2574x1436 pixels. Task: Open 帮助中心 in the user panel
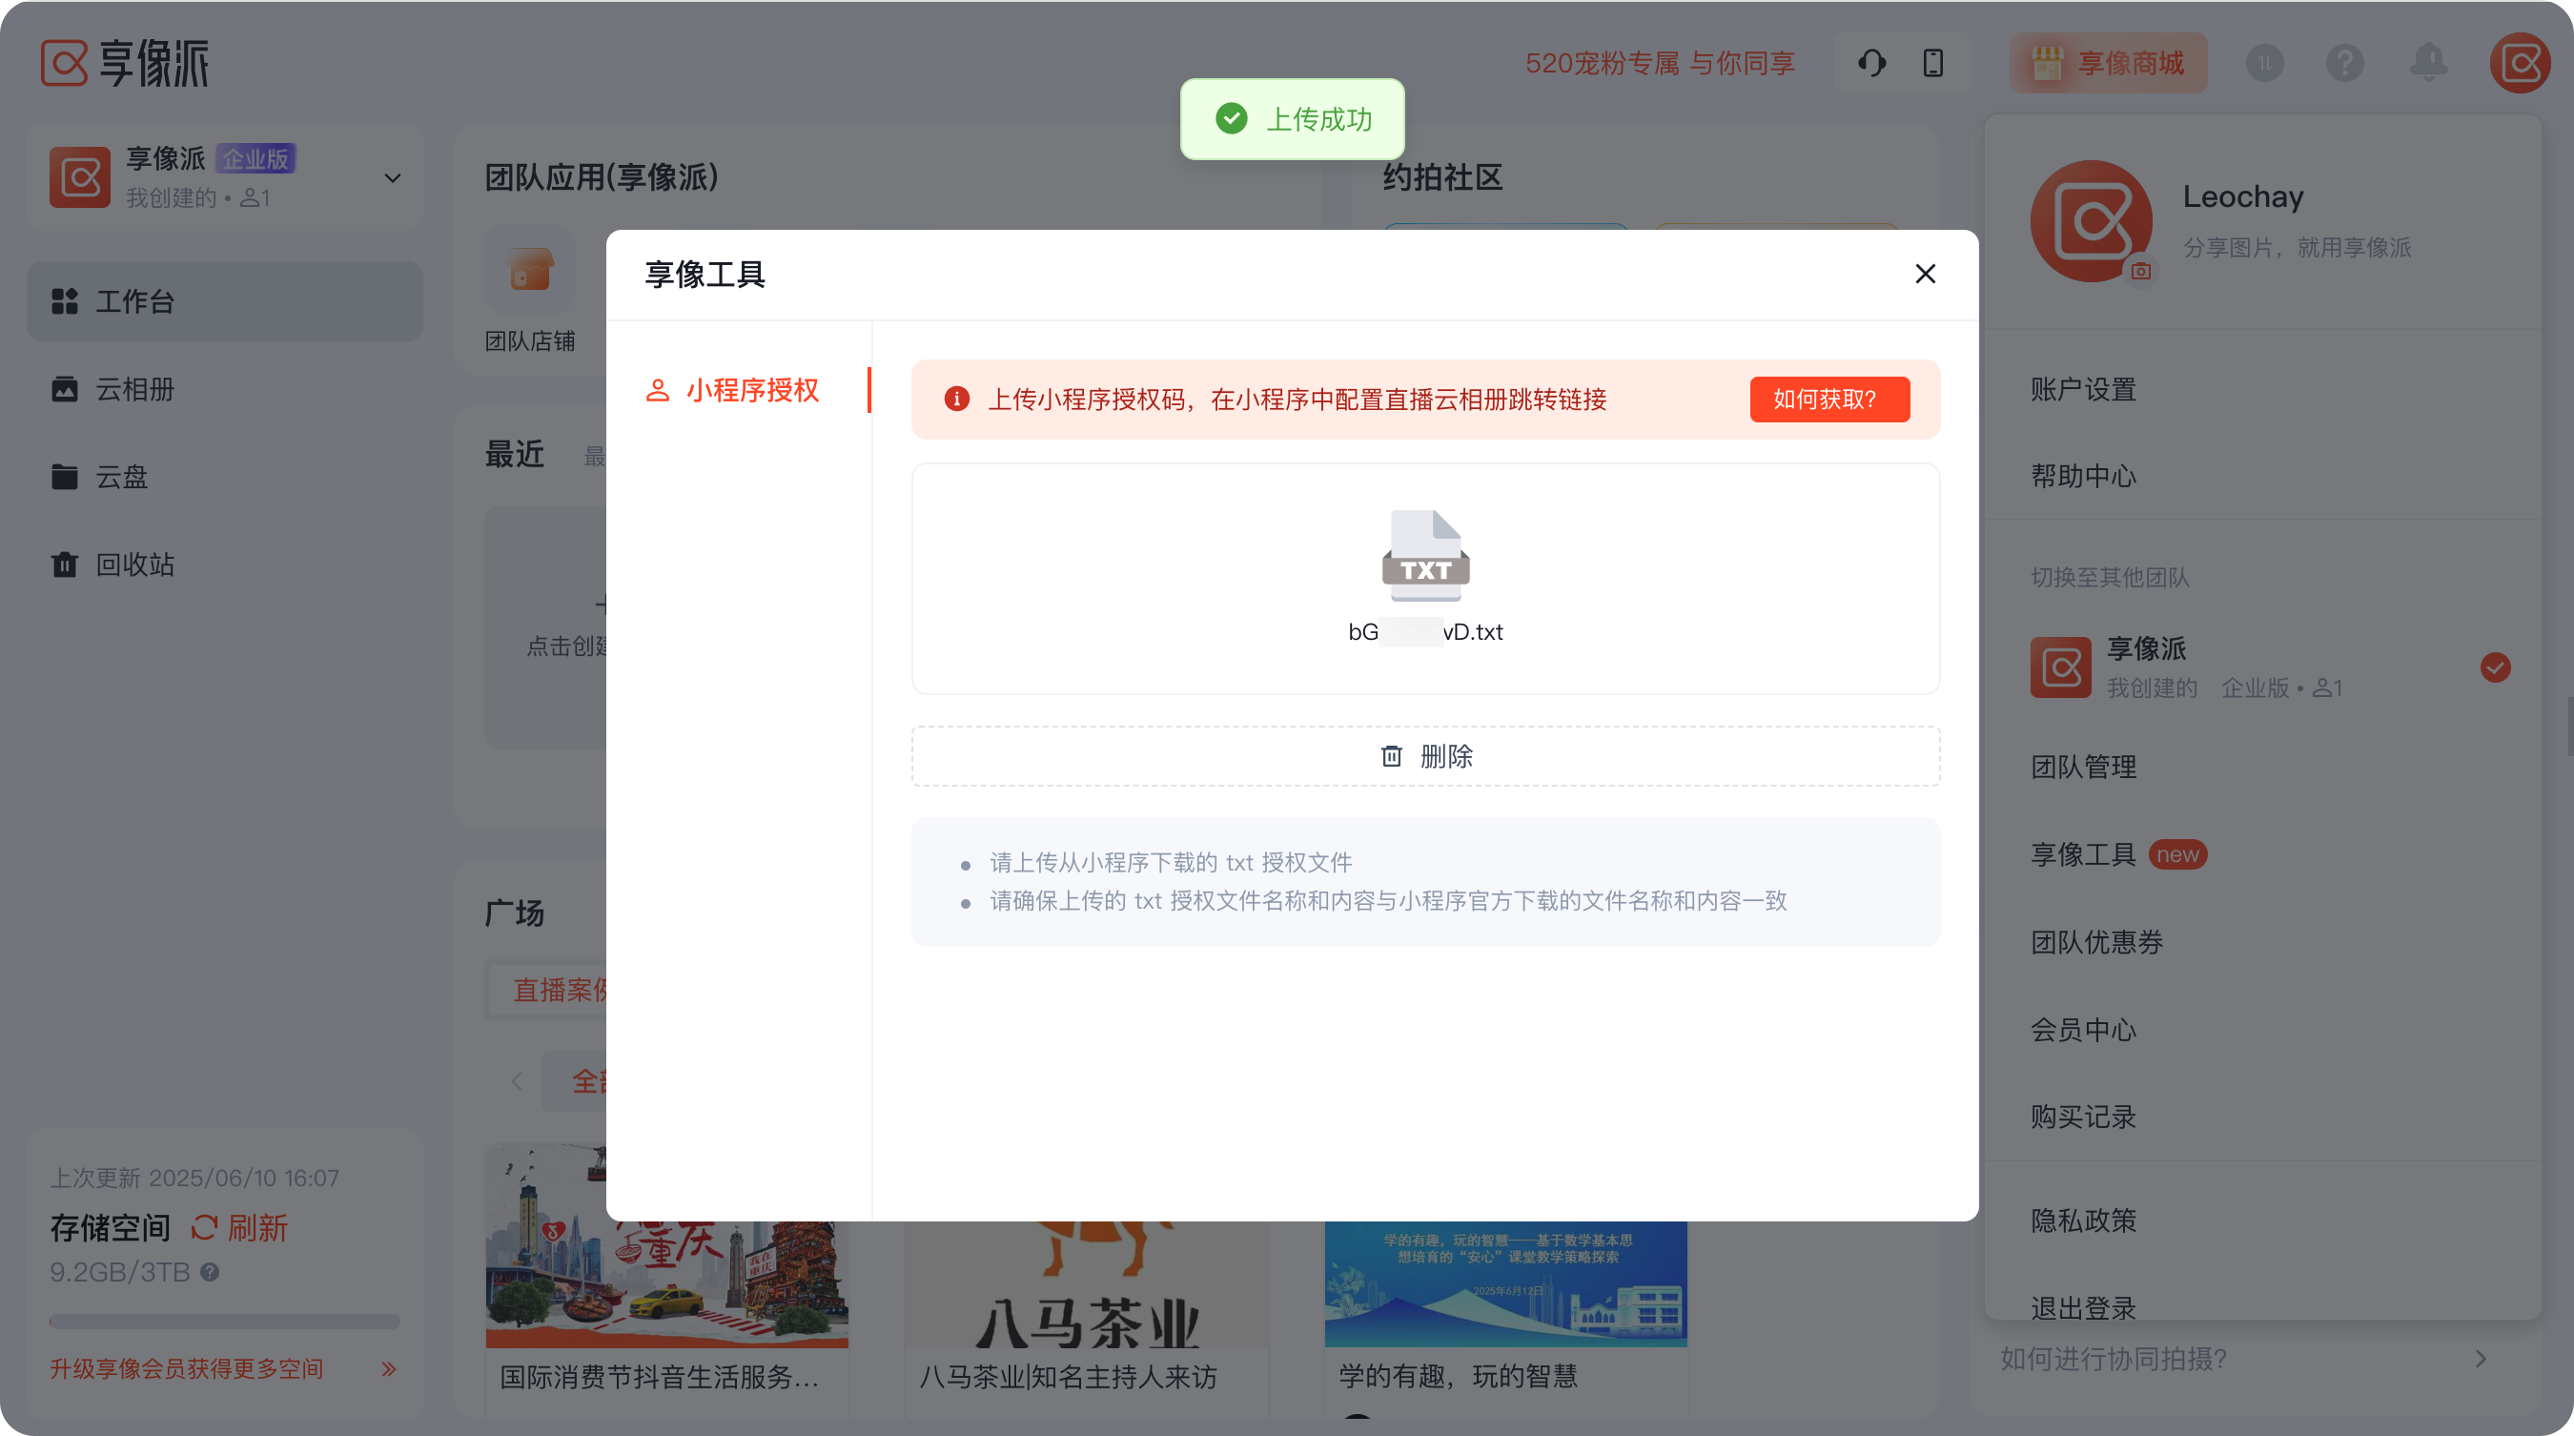click(x=2082, y=476)
